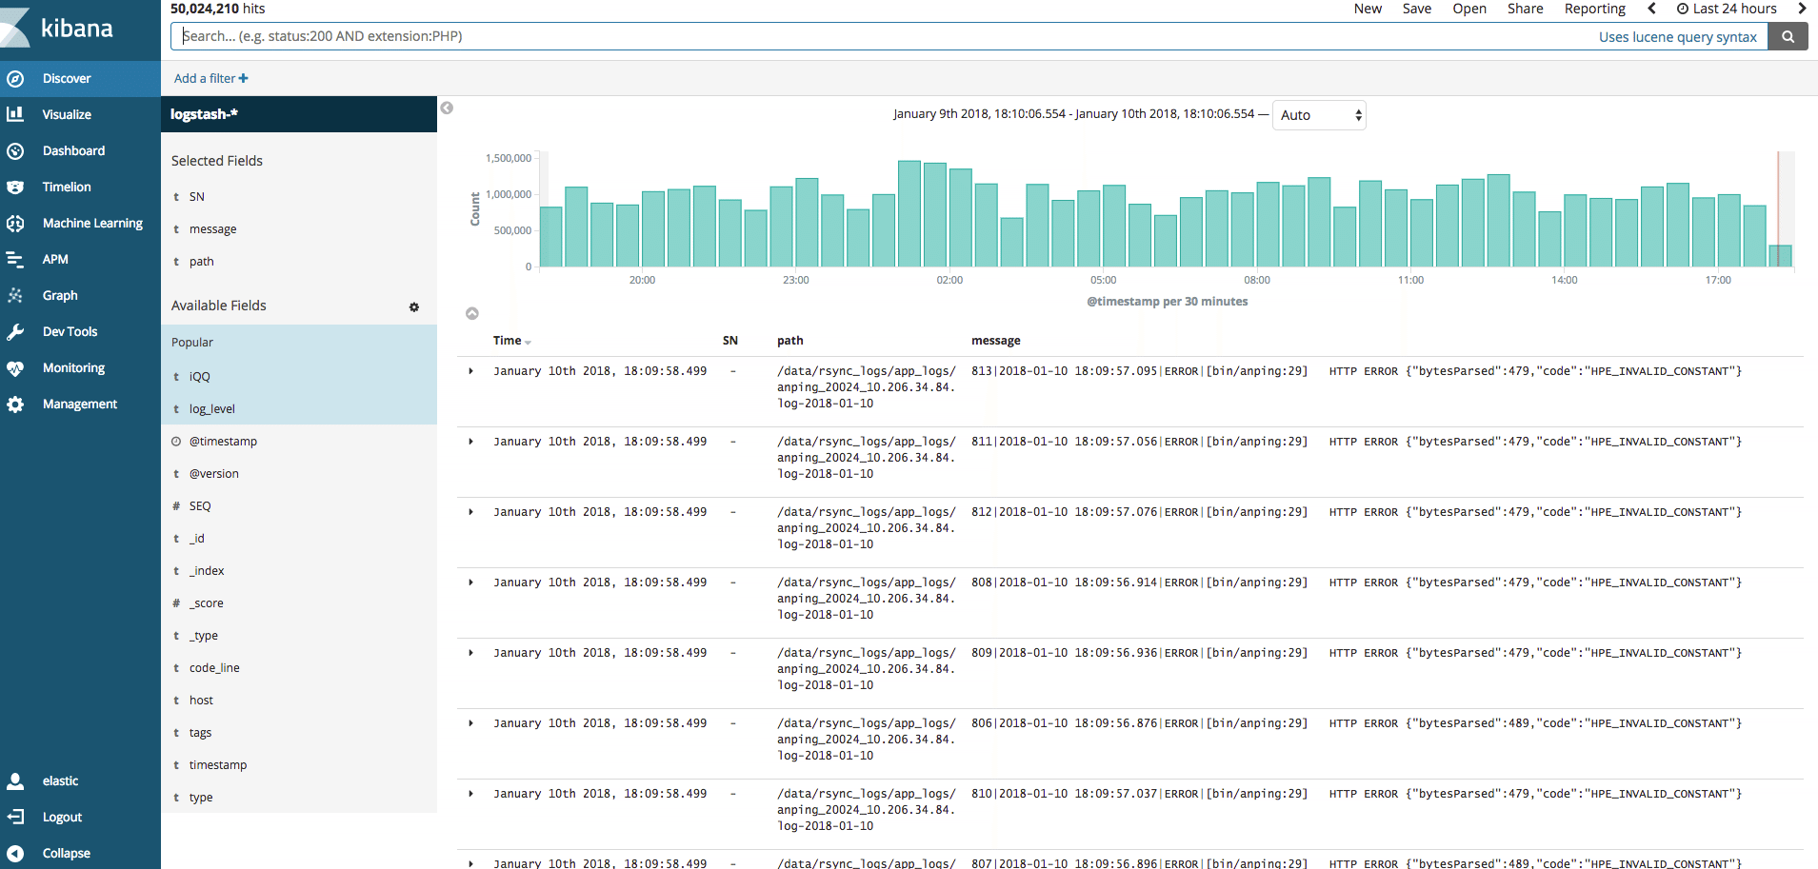Open Graph icon in sidebar
The image size is (1818, 869).
15,295
